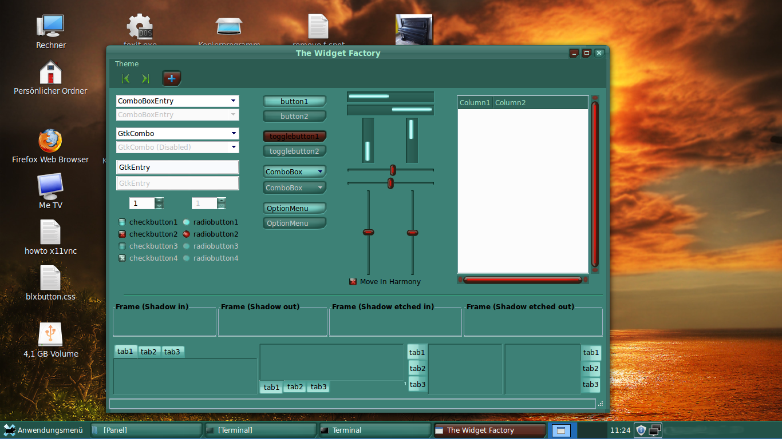Click the blue plus toolbar button
The width and height of the screenshot is (782, 439).
pos(171,78)
